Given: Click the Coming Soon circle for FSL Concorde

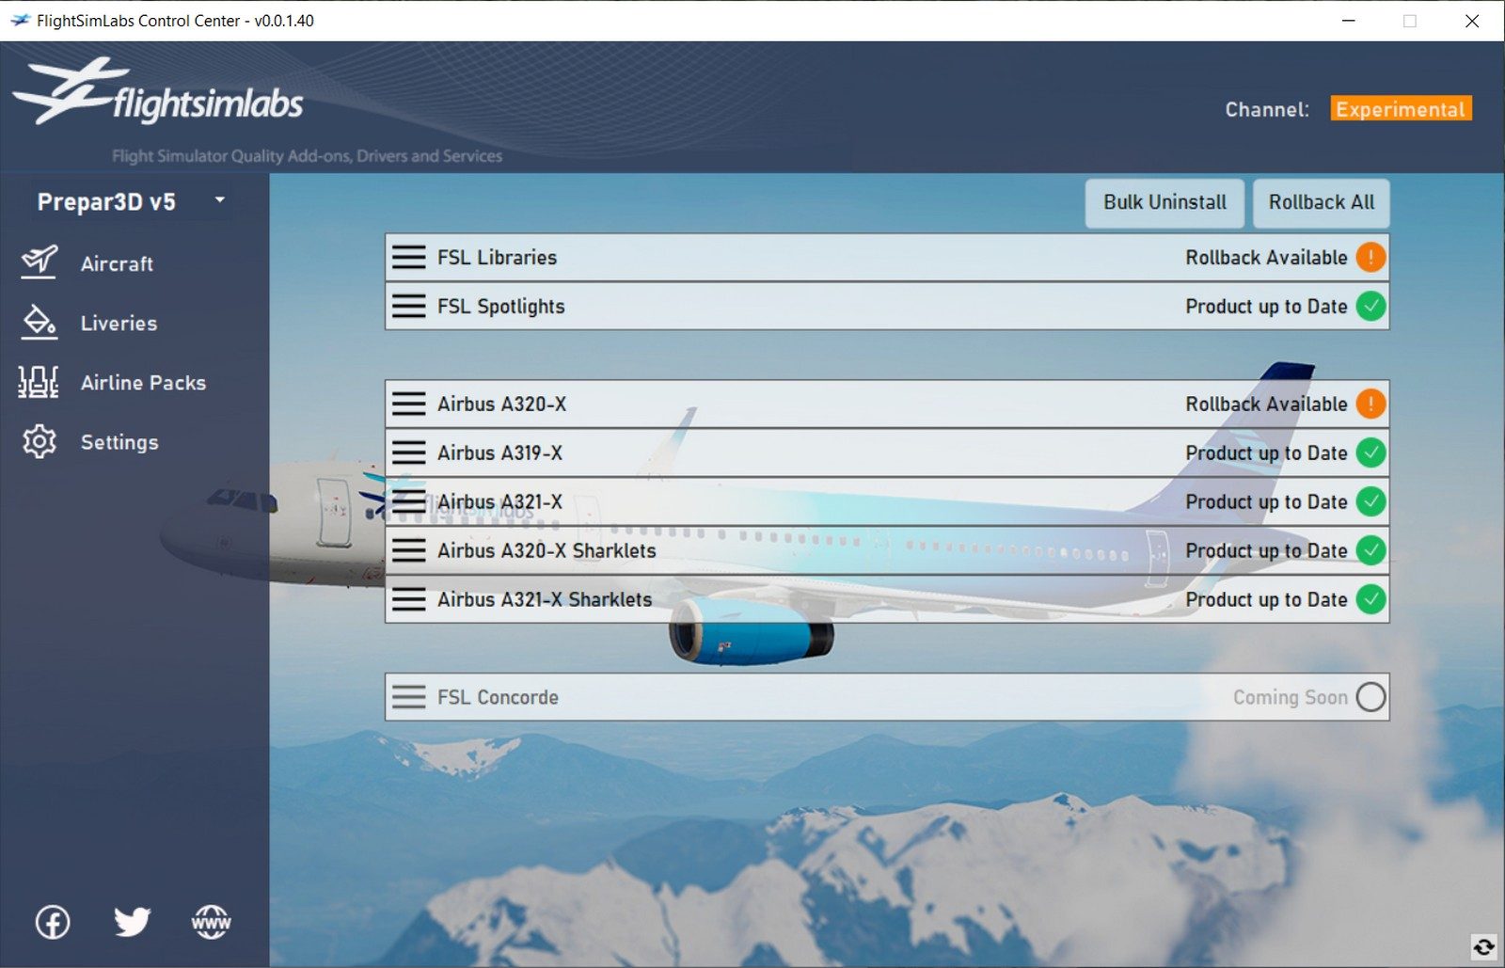Looking at the screenshot, I should click(x=1372, y=697).
